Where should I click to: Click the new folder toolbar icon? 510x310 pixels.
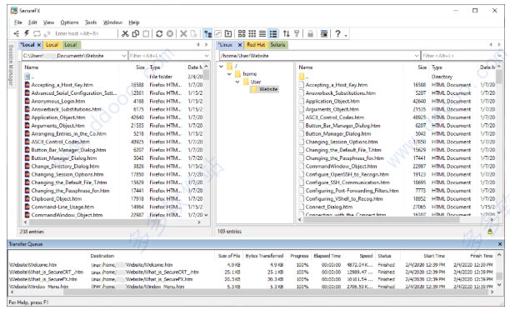[x=228, y=33]
